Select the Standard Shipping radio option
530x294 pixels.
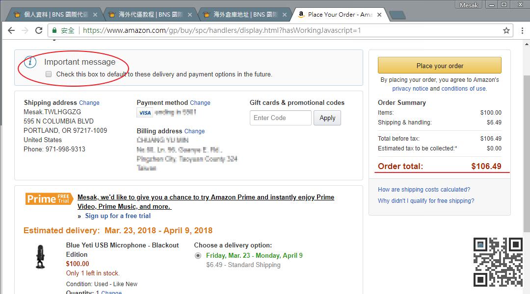[x=198, y=255]
